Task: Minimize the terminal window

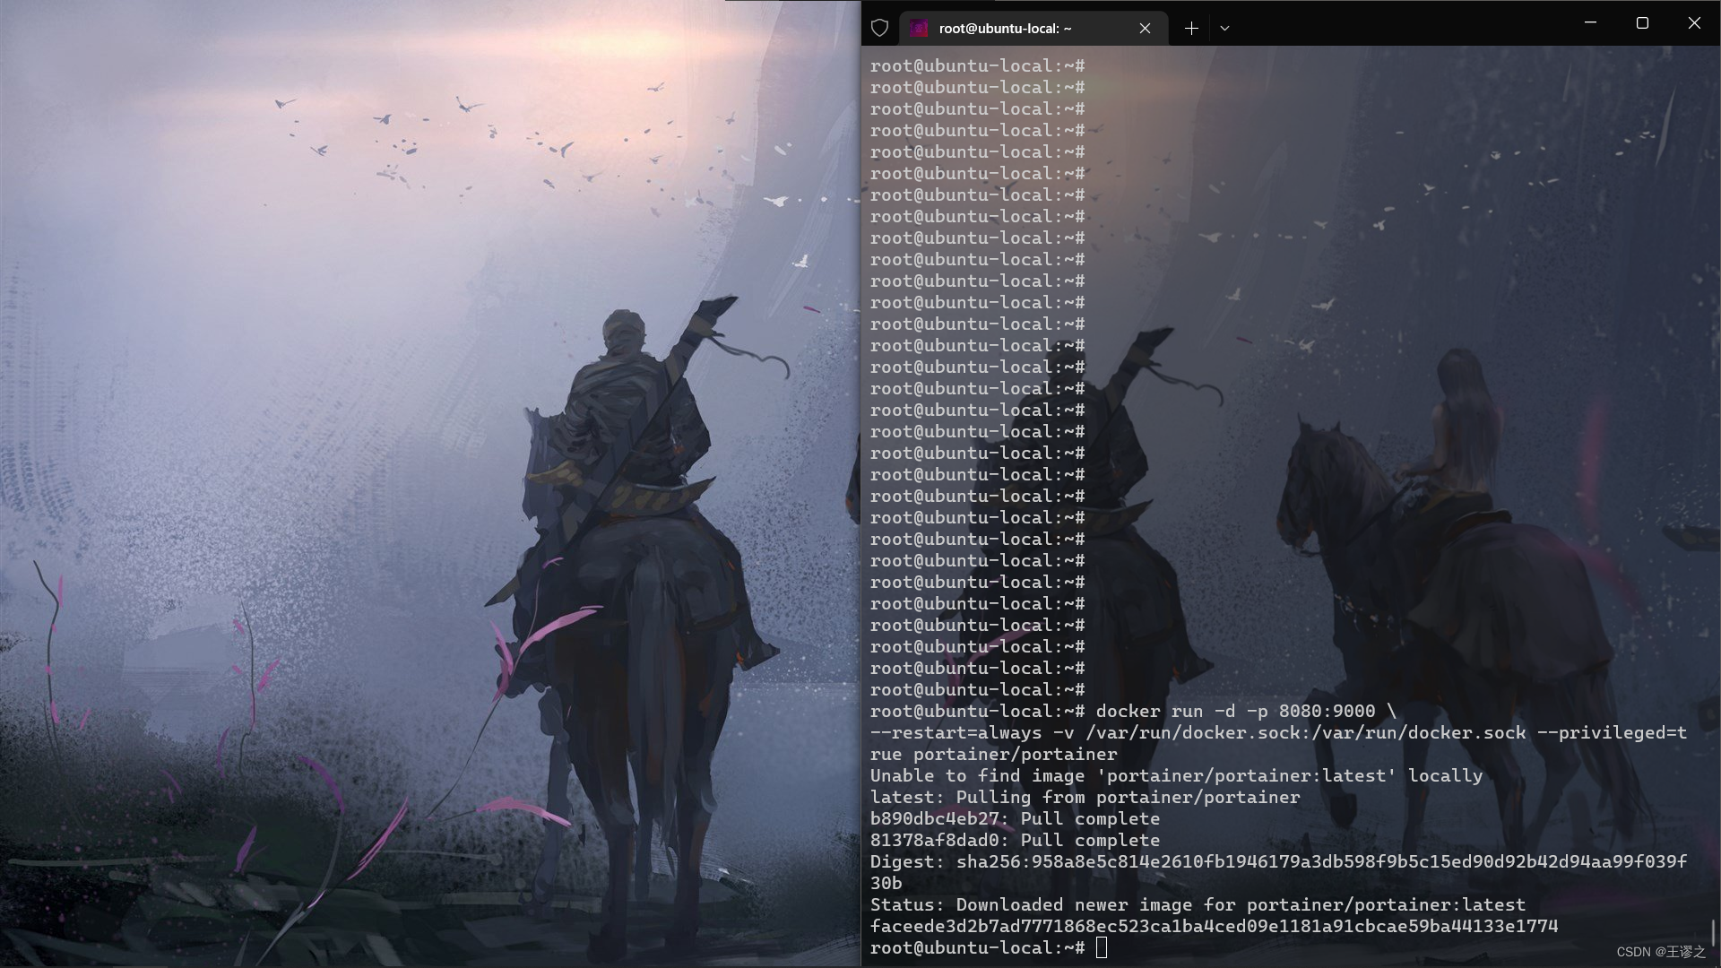Action: coord(1590,23)
